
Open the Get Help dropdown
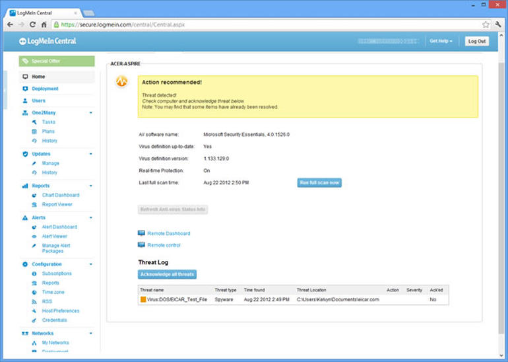pos(441,41)
